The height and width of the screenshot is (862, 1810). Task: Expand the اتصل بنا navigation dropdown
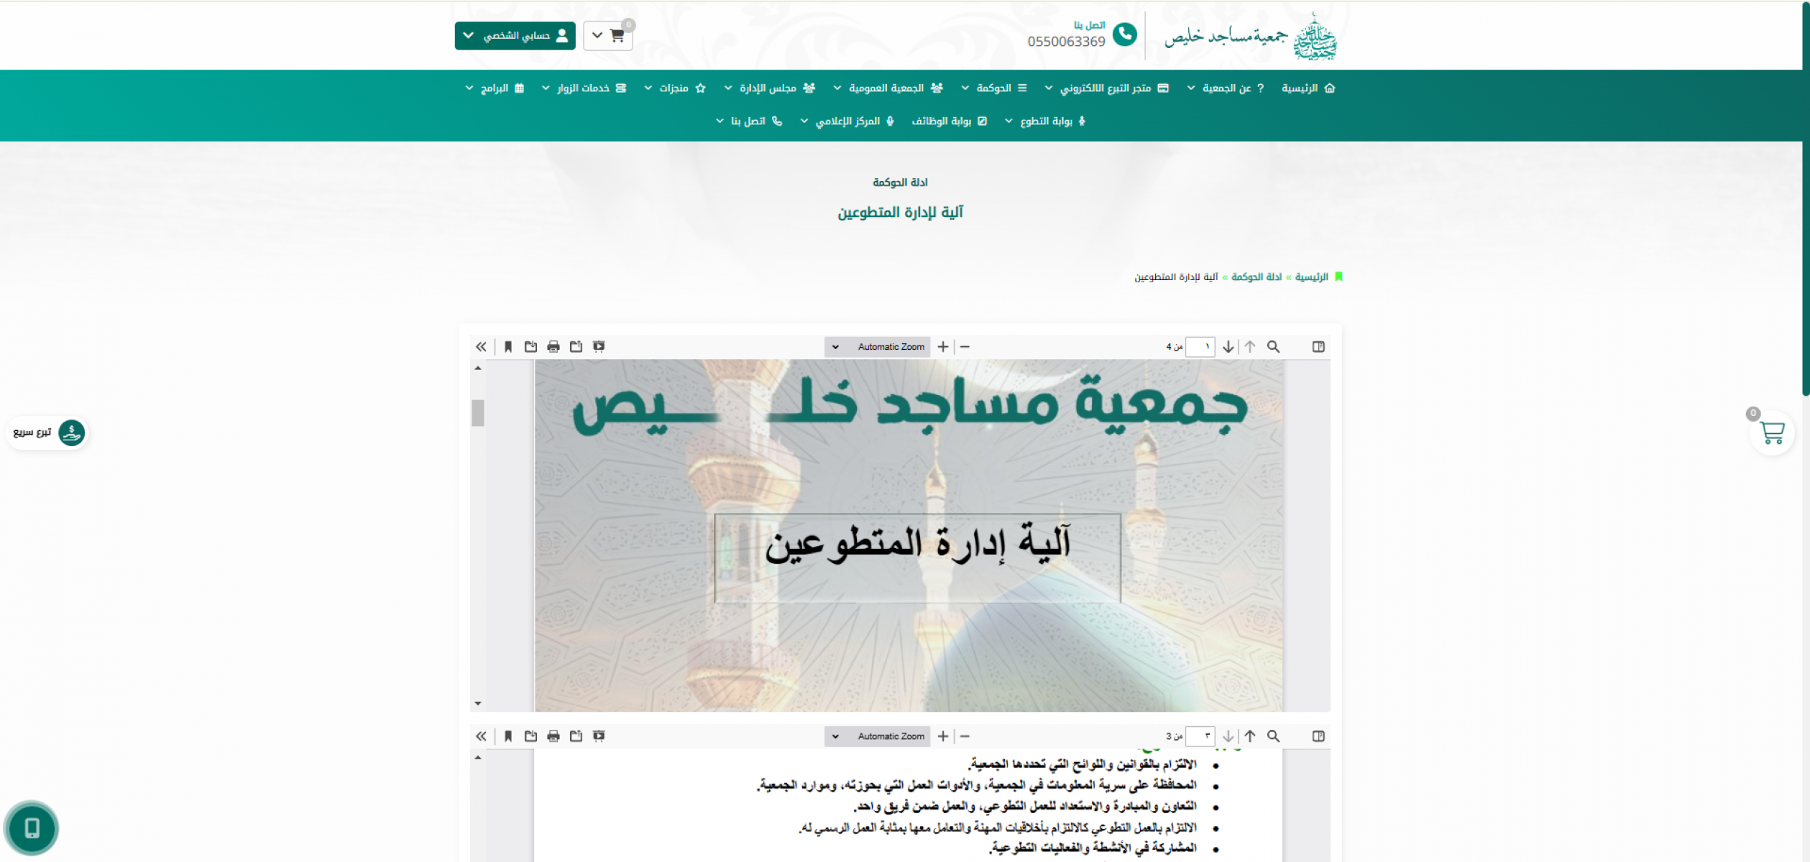[x=749, y=121]
